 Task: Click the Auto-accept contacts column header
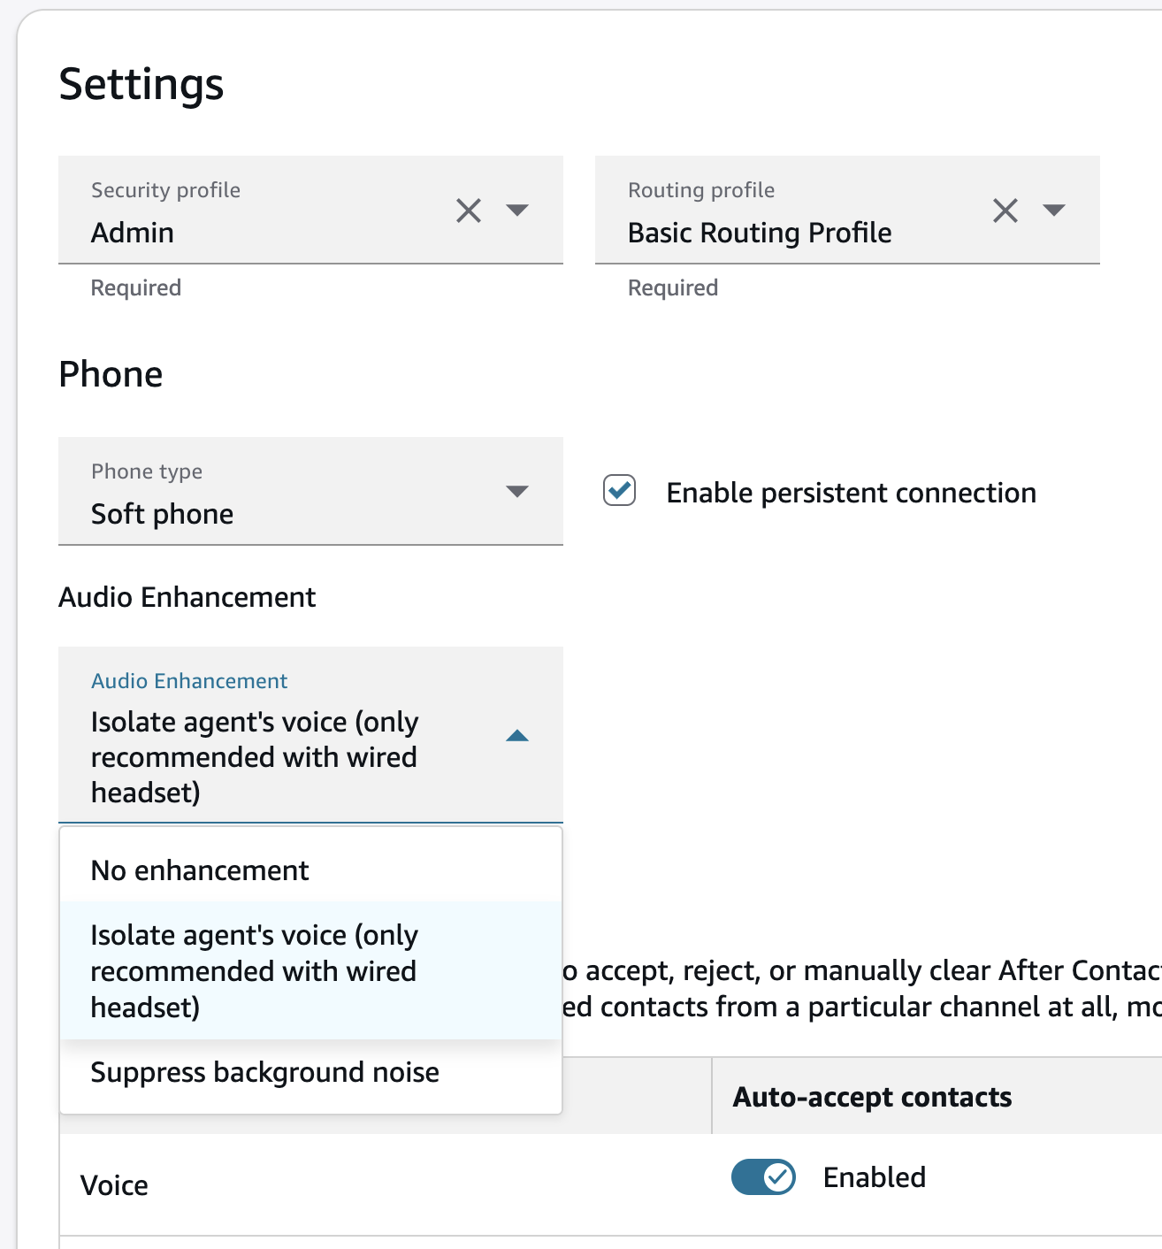(872, 1097)
